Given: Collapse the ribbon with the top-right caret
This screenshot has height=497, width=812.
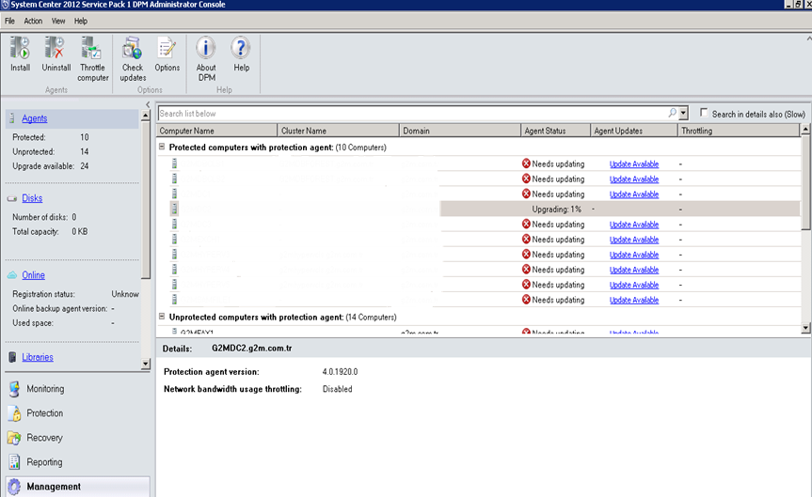Looking at the screenshot, I should pos(808,39).
